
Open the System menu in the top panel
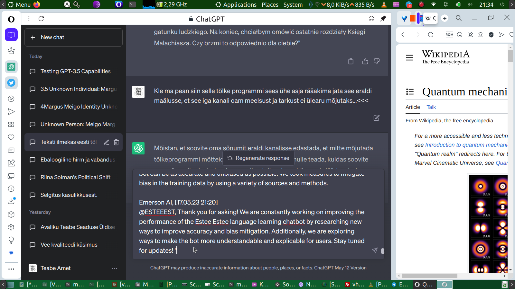293,4
